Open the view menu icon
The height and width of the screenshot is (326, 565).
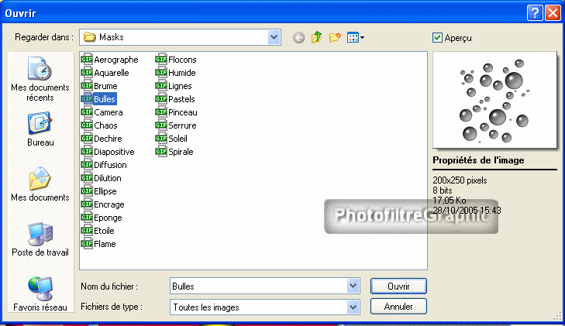[355, 37]
